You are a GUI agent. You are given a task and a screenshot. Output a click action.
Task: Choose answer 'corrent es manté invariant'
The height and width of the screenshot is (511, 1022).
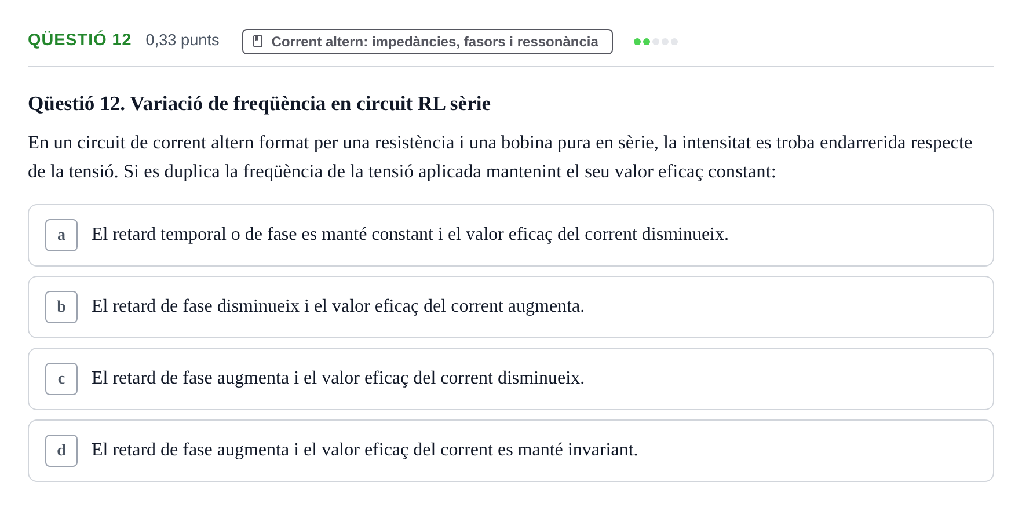pyautogui.click(x=511, y=451)
